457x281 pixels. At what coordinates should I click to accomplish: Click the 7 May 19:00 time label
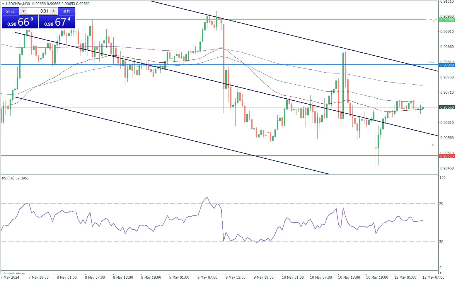[39, 277]
